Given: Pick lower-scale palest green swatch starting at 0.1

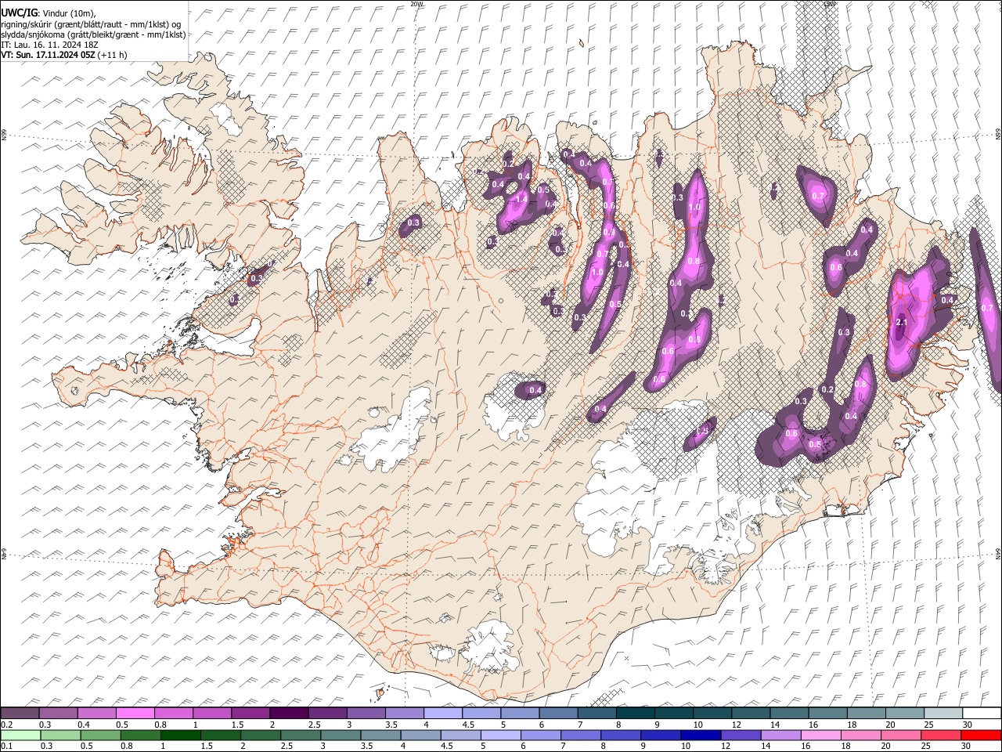Looking at the screenshot, I should tap(20, 736).
